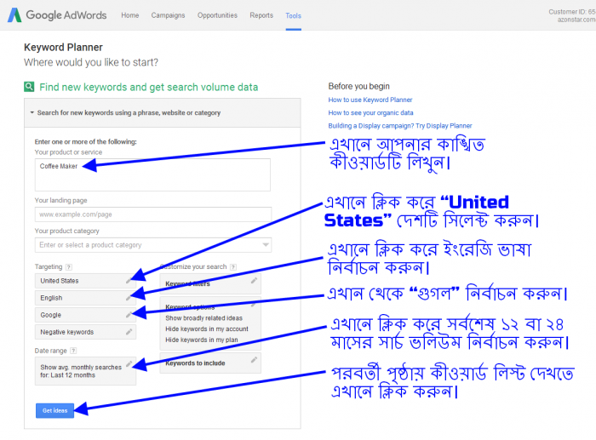This screenshot has width=596, height=440.
Task: Open Customize your search help icon
Action: click(233, 267)
